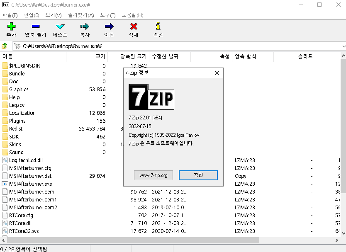Select the Sound folder icon
Image resolution: width=346 pixels, height=252 pixels.
click(5, 152)
